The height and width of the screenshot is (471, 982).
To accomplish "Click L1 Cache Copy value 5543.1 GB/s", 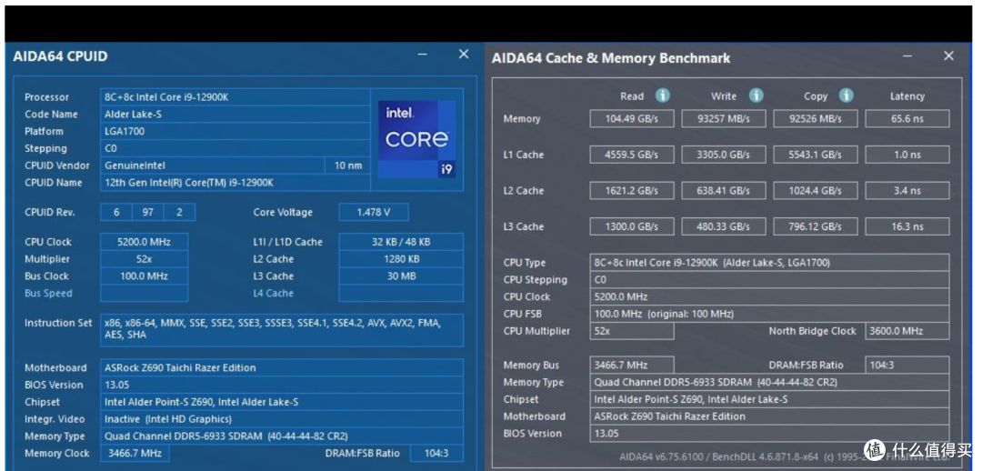I will pyautogui.click(x=815, y=155).
